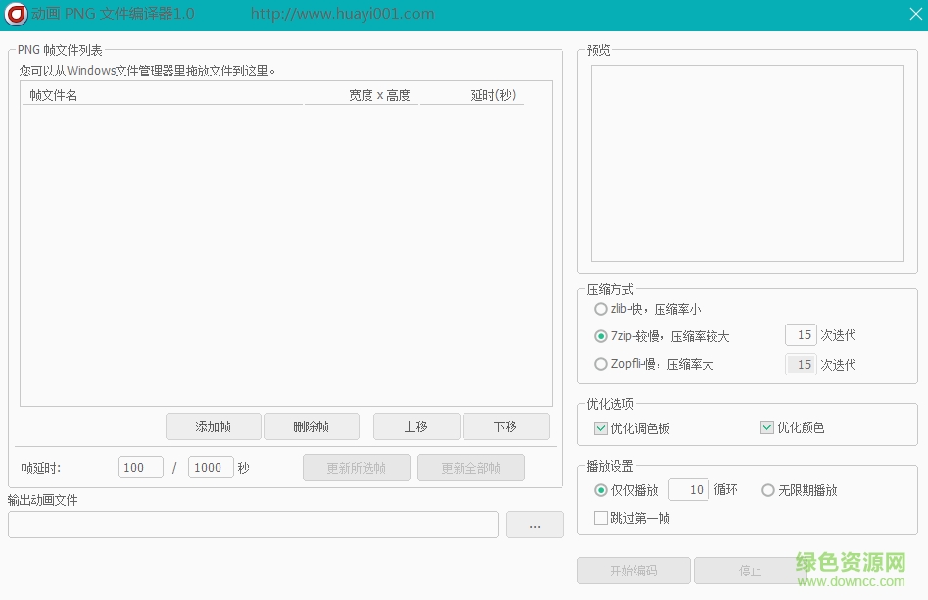The image size is (928, 600).
Task: Select the zlib-快 compression option
Action: click(x=600, y=309)
